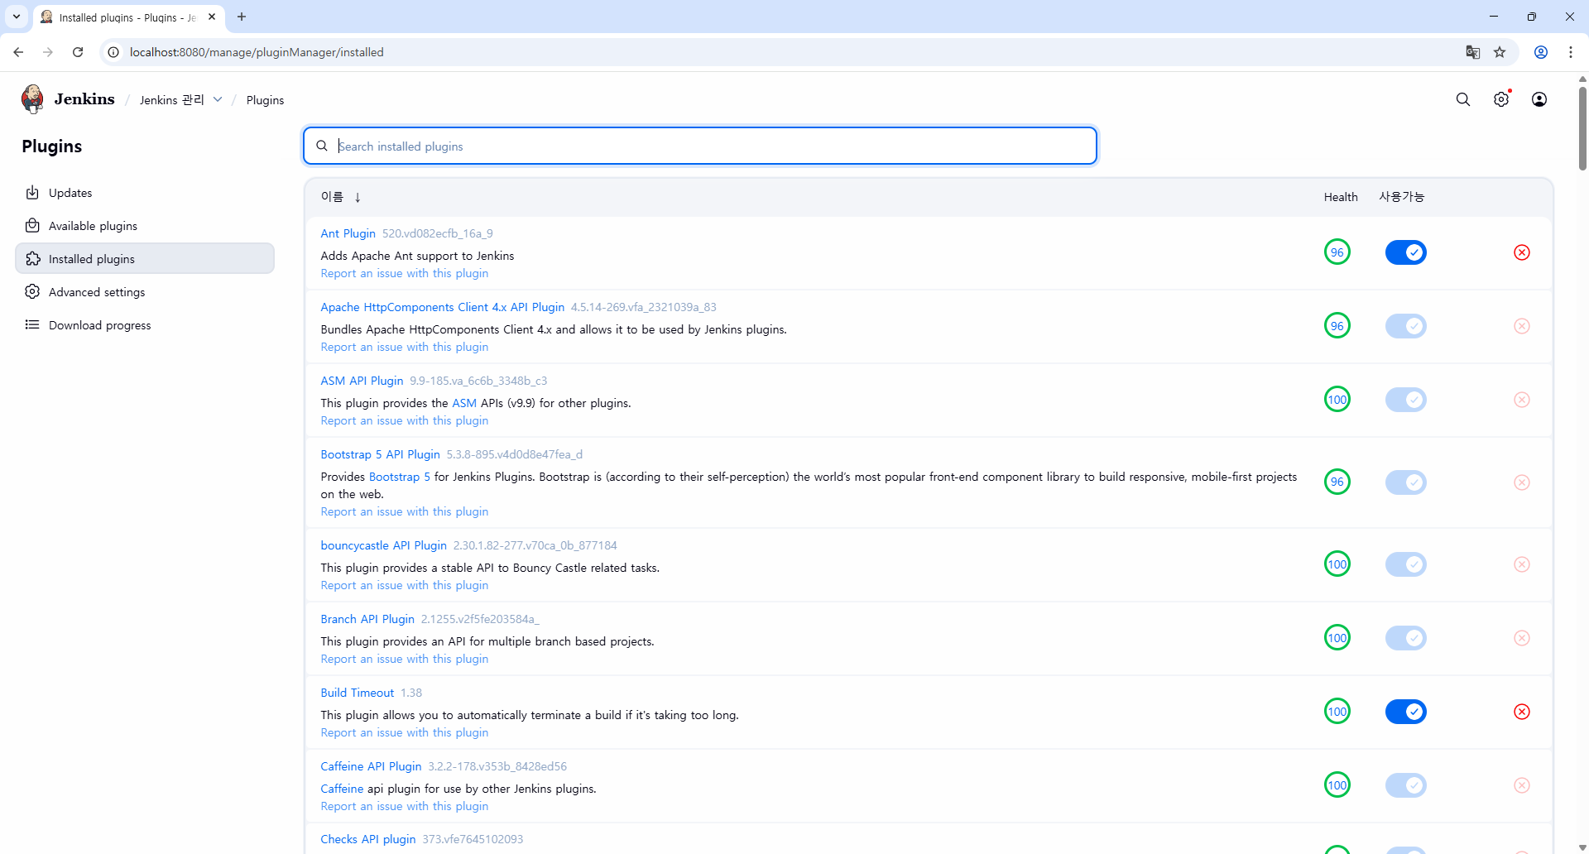Open Advanced settings in the sidebar
Viewport: 1589px width, 854px height.
pos(145,292)
